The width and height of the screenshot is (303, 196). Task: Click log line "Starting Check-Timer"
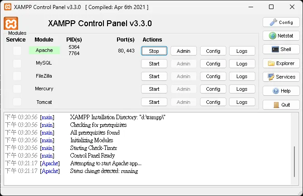pos(93,148)
